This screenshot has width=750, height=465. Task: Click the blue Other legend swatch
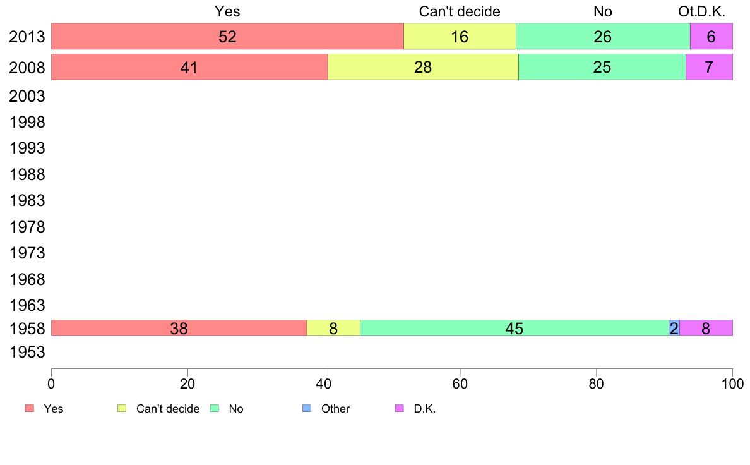click(307, 408)
